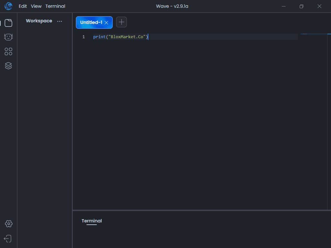Open Workspace three-dots options menu
Image resolution: width=331 pixels, height=248 pixels.
(x=60, y=21)
